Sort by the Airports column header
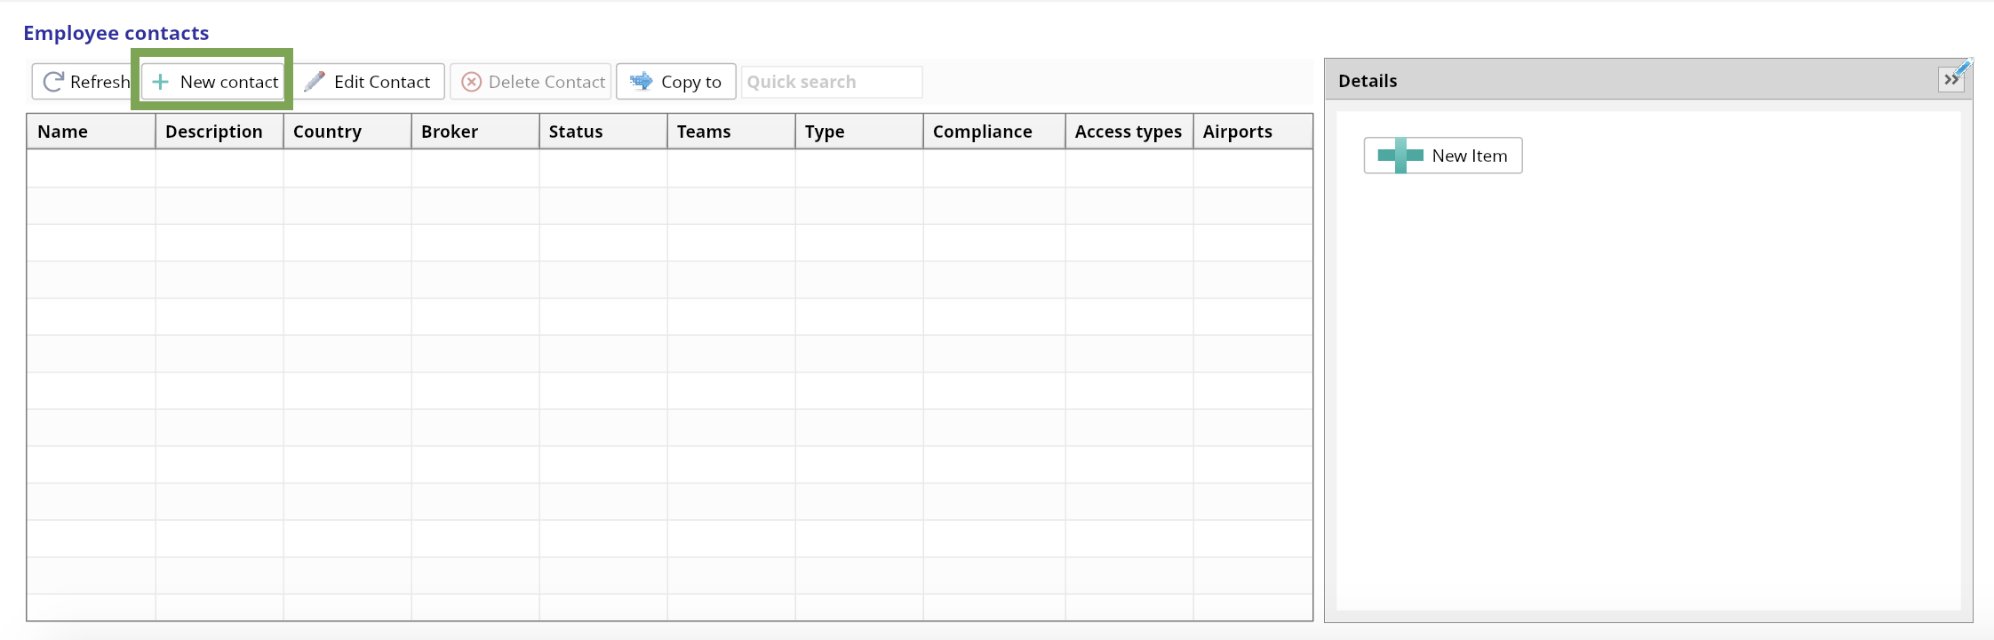Viewport: 1994px width, 640px height. coord(1238,132)
